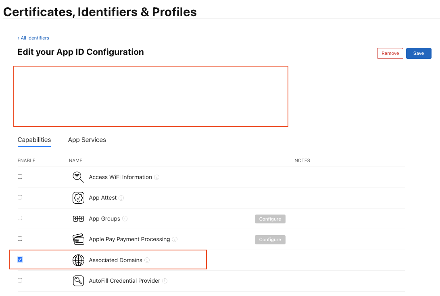The width and height of the screenshot is (440, 296).
Task: Click the App Groups label
Action: pos(104,219)
